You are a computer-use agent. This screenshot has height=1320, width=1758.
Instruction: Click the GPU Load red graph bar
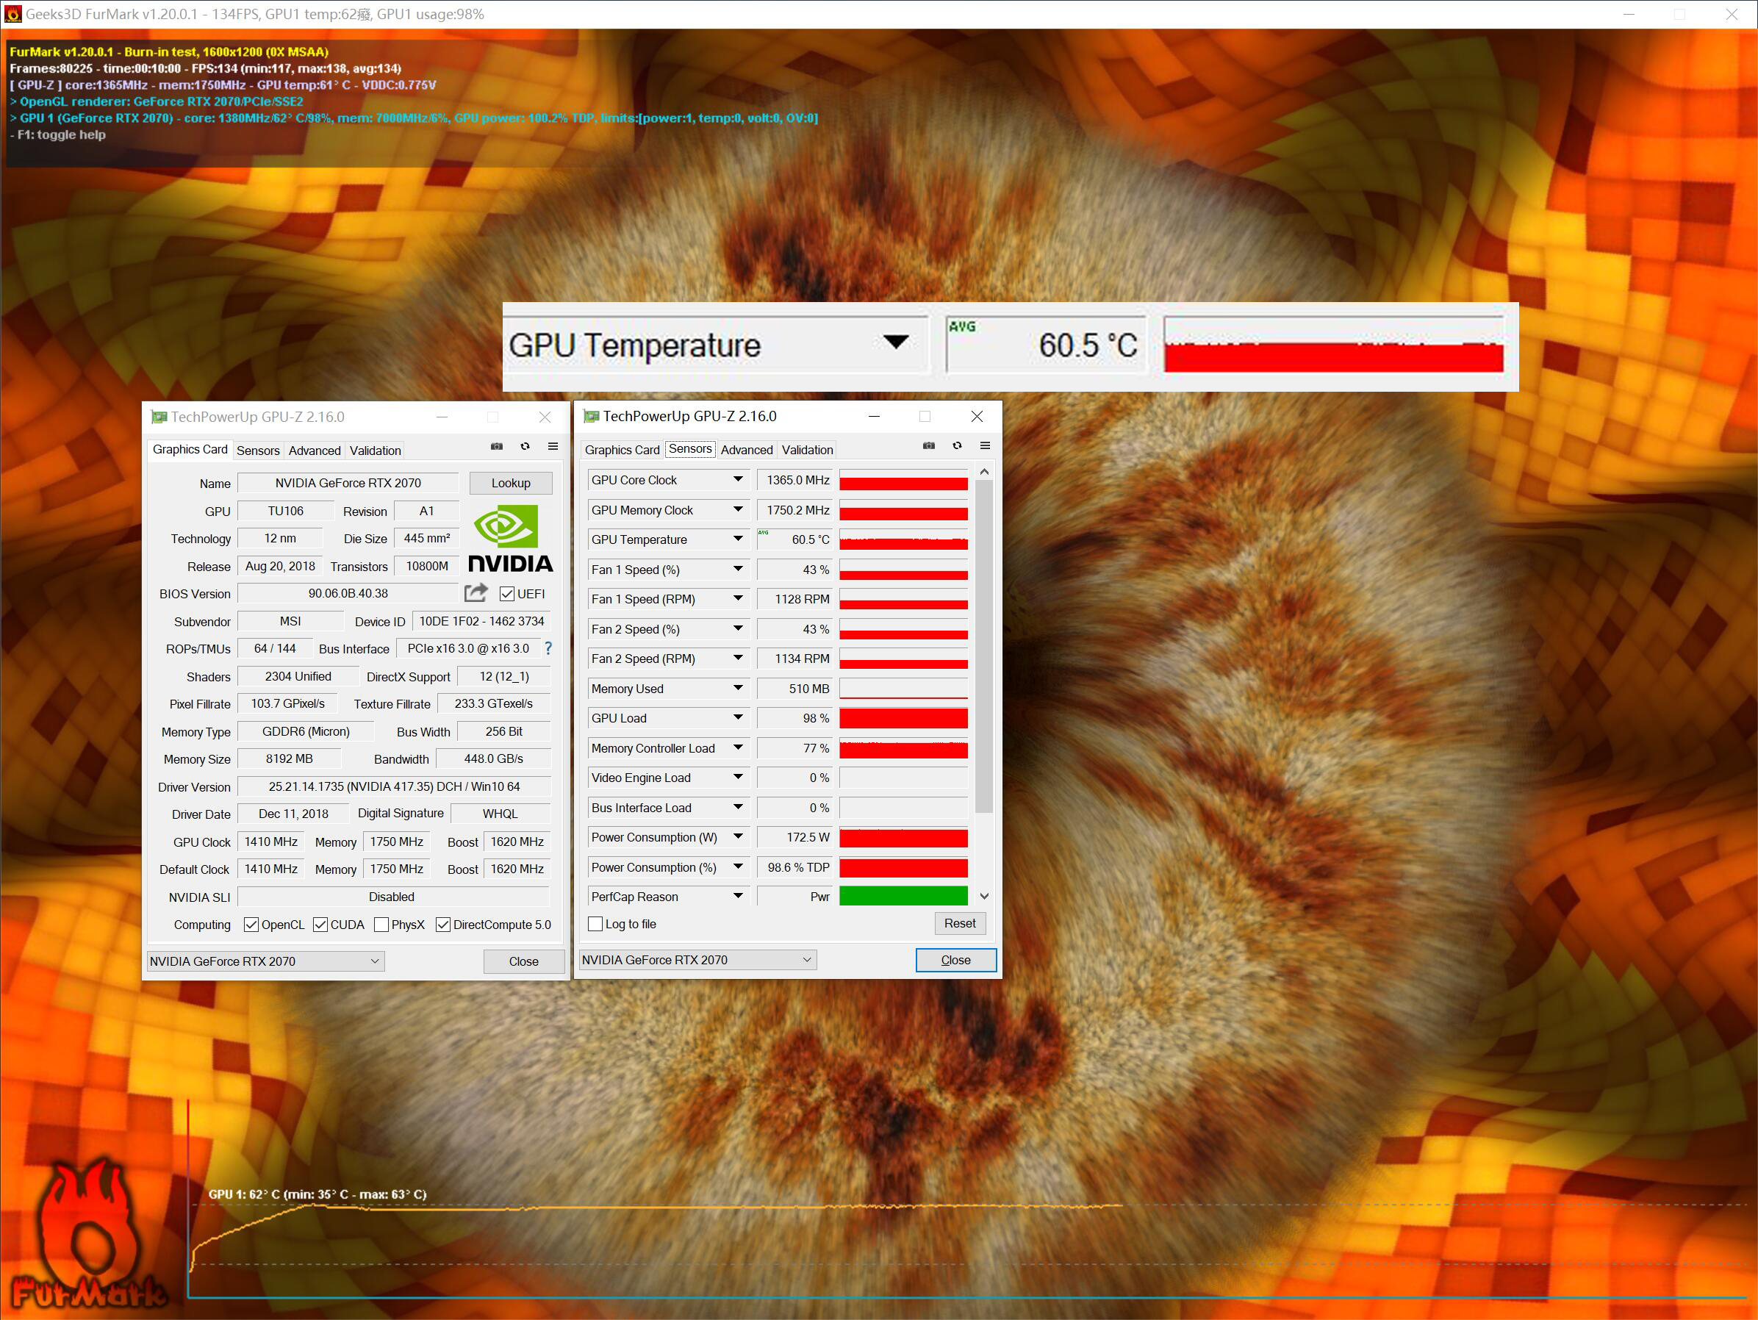(x=903, y=718)
